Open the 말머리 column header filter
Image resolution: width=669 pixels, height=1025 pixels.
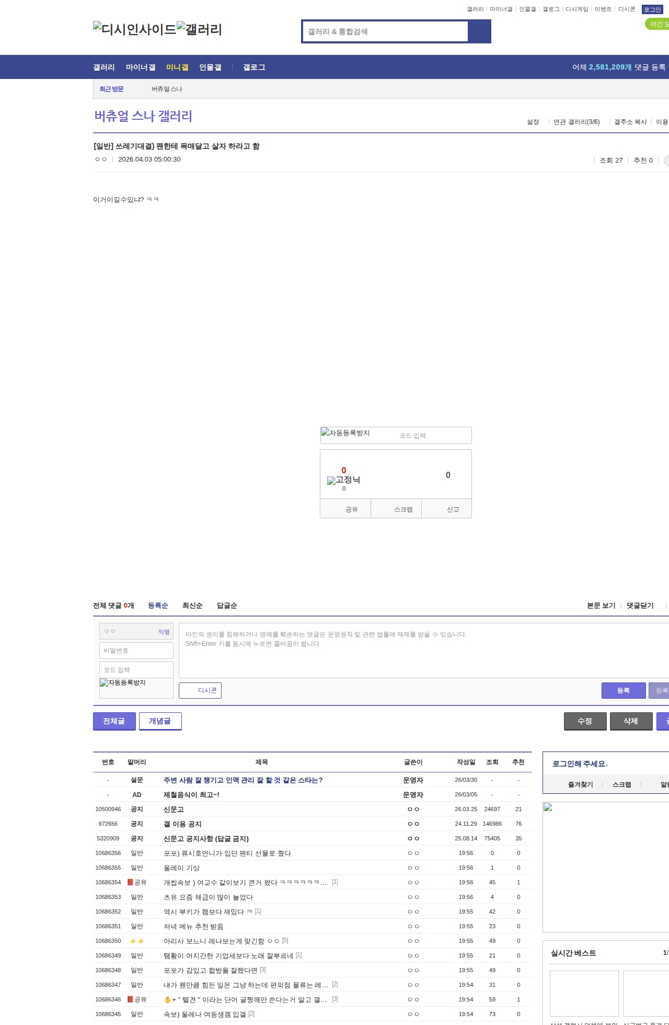[137, 762]
